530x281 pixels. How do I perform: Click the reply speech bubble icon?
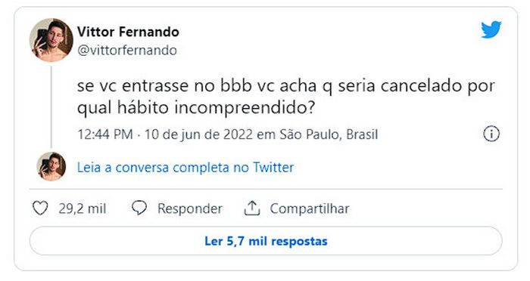[x=139, y=208]
